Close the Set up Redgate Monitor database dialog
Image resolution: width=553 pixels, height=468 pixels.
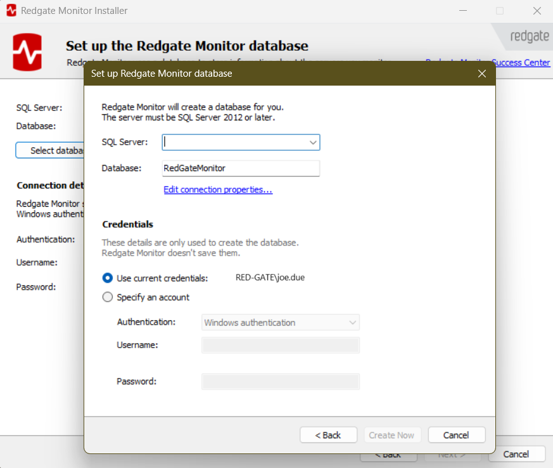tap(481, 74)
